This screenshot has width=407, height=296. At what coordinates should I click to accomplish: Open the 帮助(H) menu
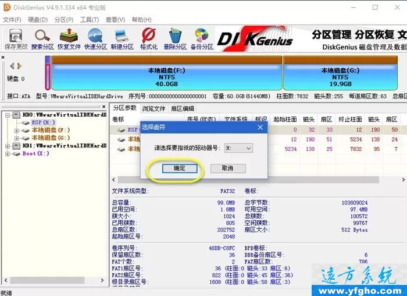tap(142, 20)
